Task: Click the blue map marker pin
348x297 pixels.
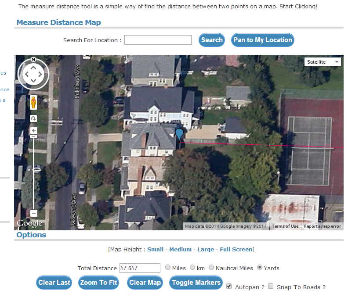Action: tap(179, 134)
